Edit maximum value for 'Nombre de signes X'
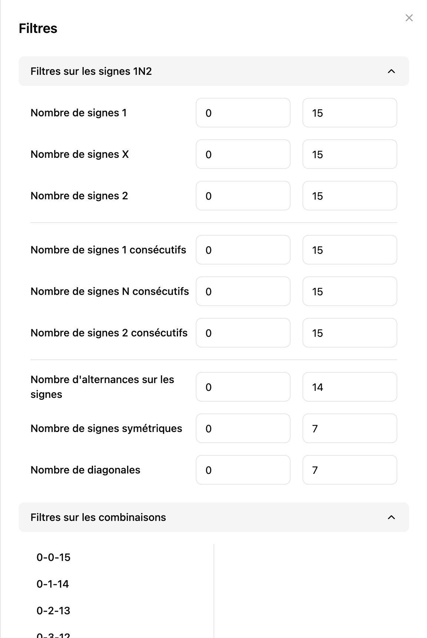The height and width of the screenshot is (638, 427). [350, 154]
